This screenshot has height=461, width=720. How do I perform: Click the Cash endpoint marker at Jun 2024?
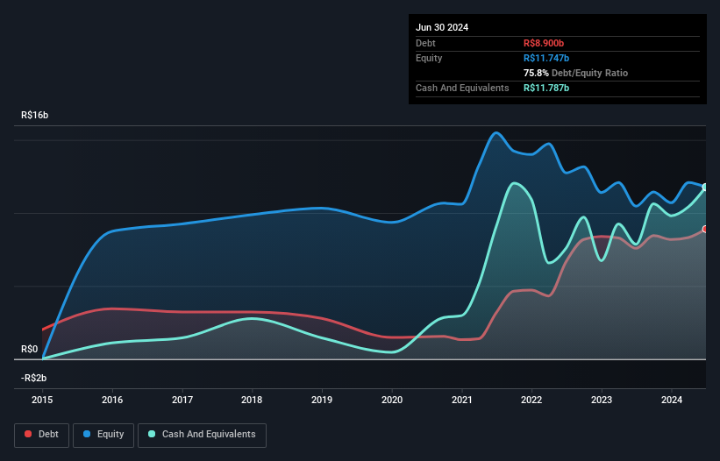[x=705, y=188]
